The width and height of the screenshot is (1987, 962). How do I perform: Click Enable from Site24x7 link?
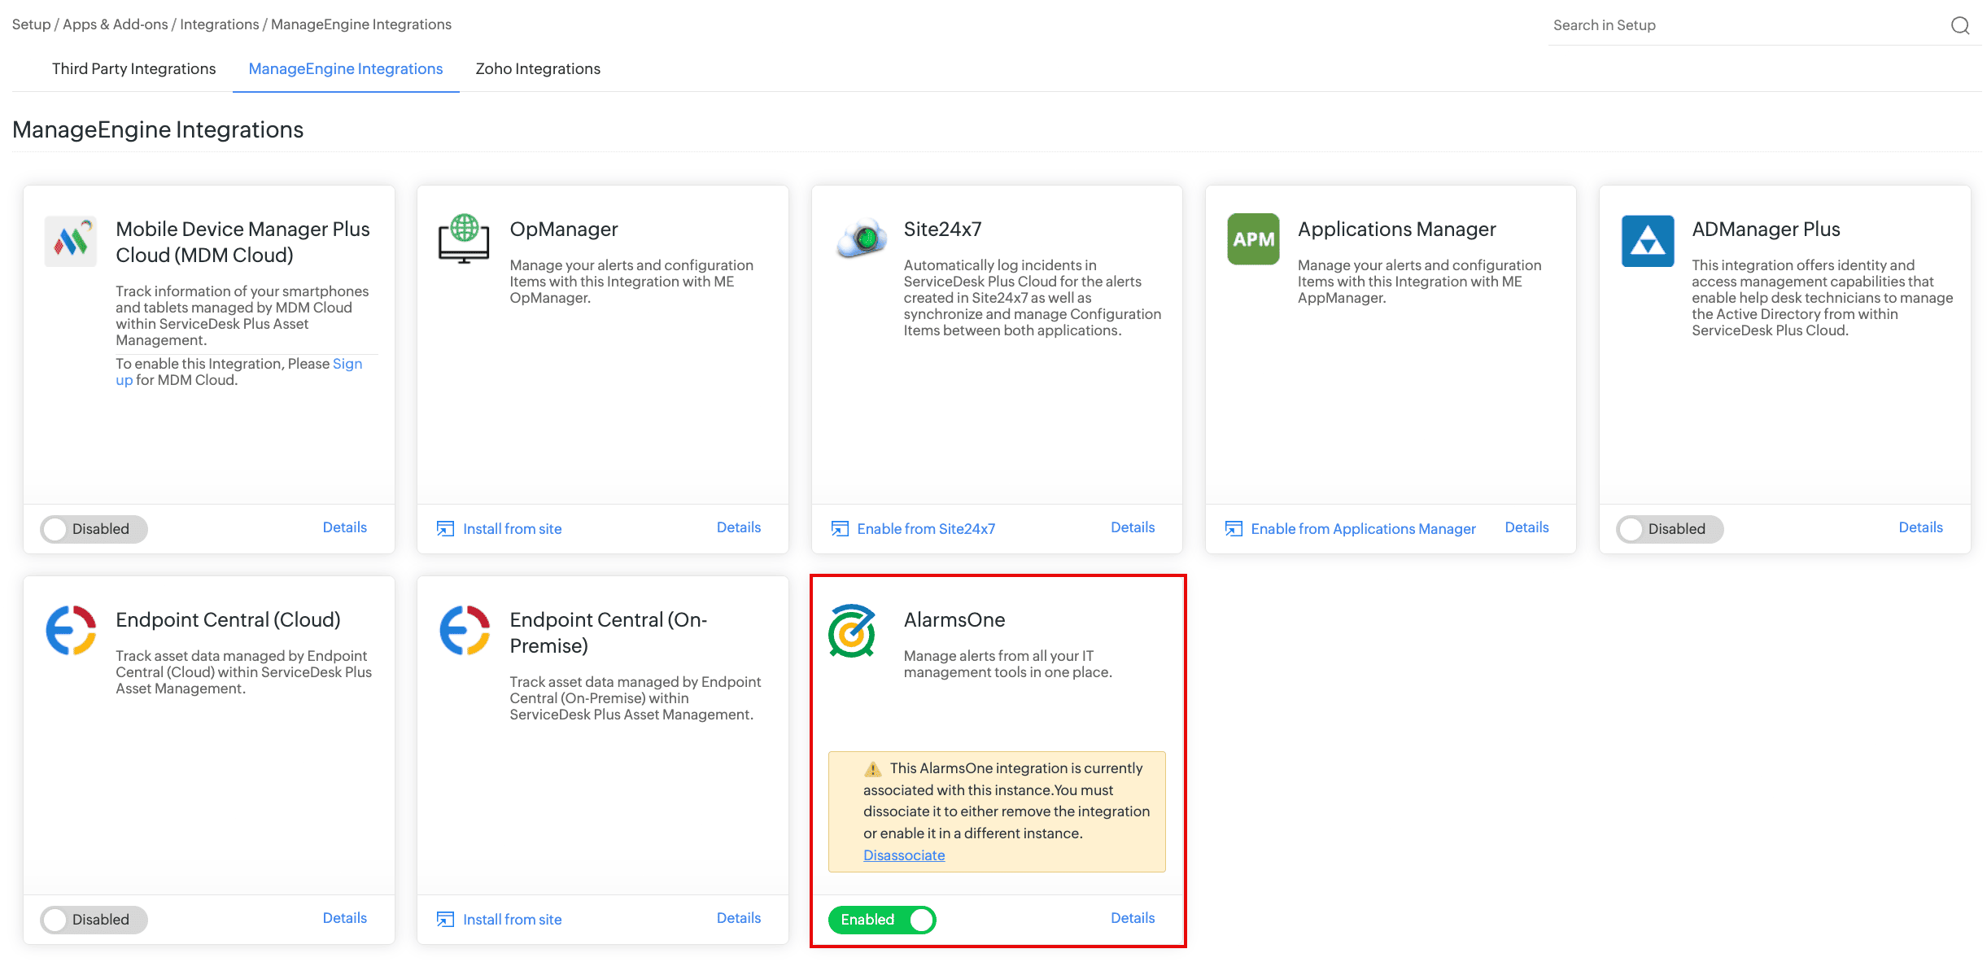926,529
